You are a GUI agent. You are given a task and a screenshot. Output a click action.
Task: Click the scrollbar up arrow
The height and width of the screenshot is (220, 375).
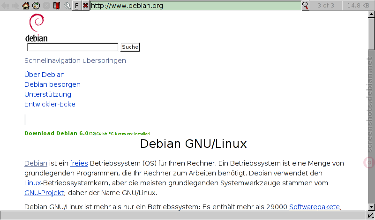coord(371,15)
